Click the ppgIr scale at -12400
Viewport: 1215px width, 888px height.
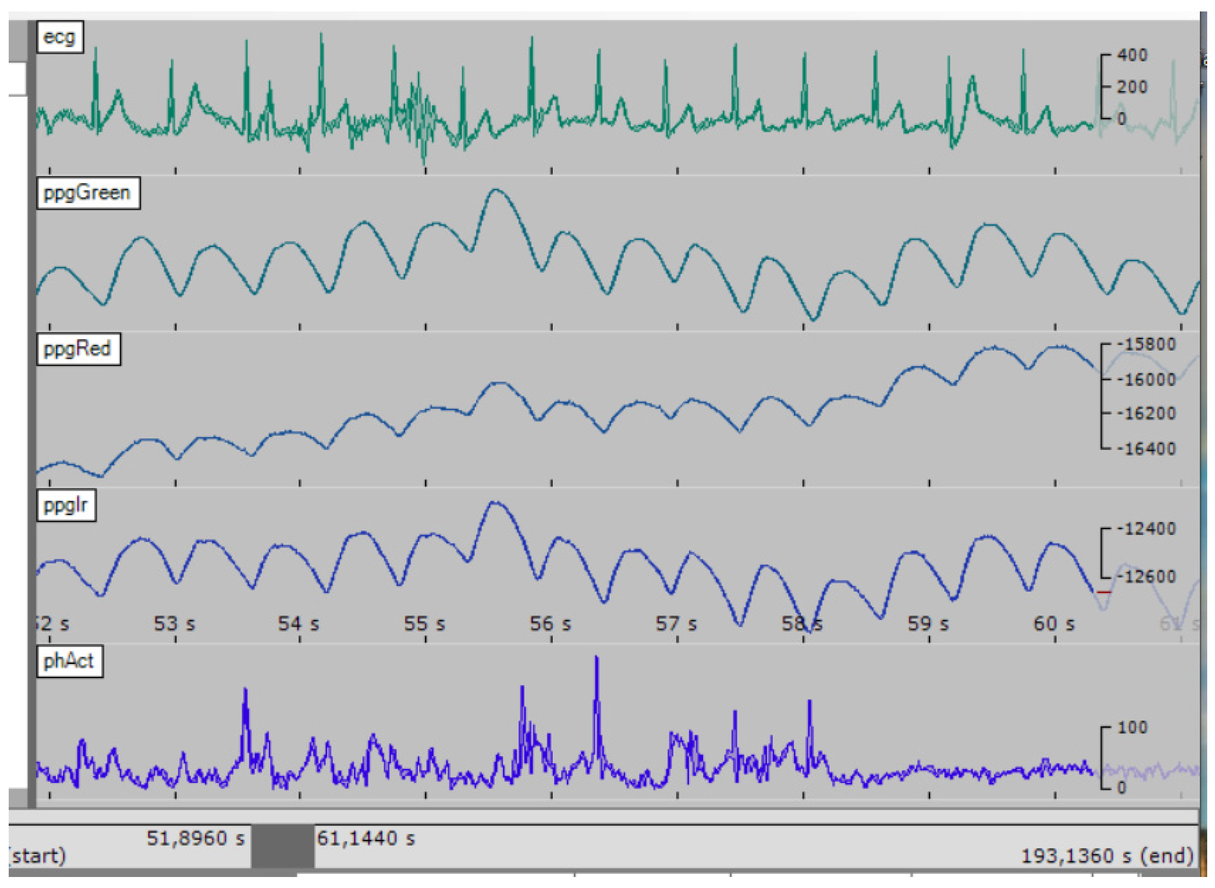1146,529
